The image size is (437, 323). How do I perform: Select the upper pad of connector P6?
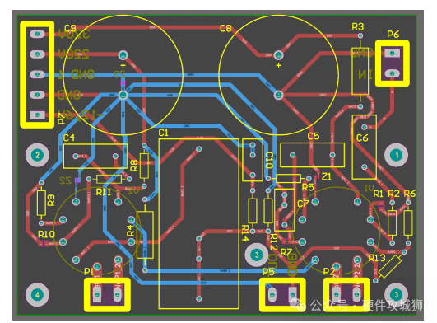click(393, 53)
